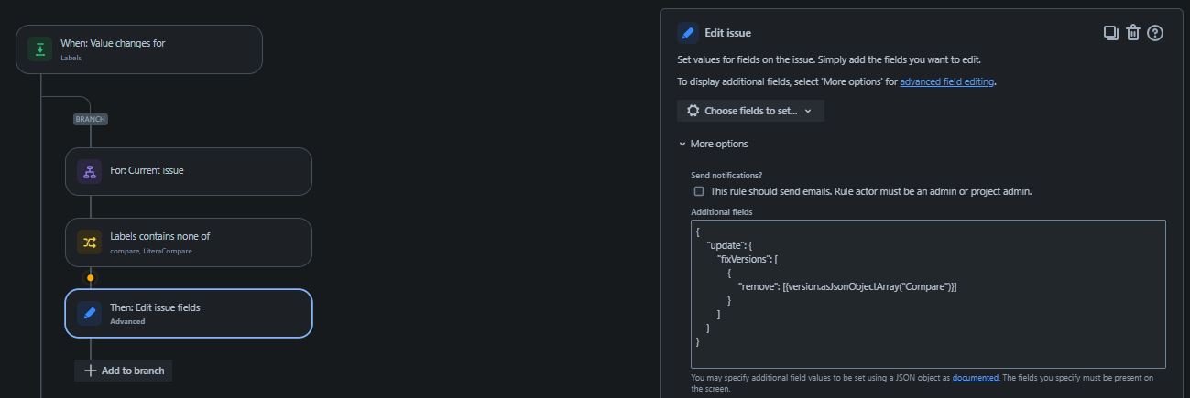Open help via the question mark icon
The width and height of the screenshot is (1190, 398).
tap(1155, 33)
